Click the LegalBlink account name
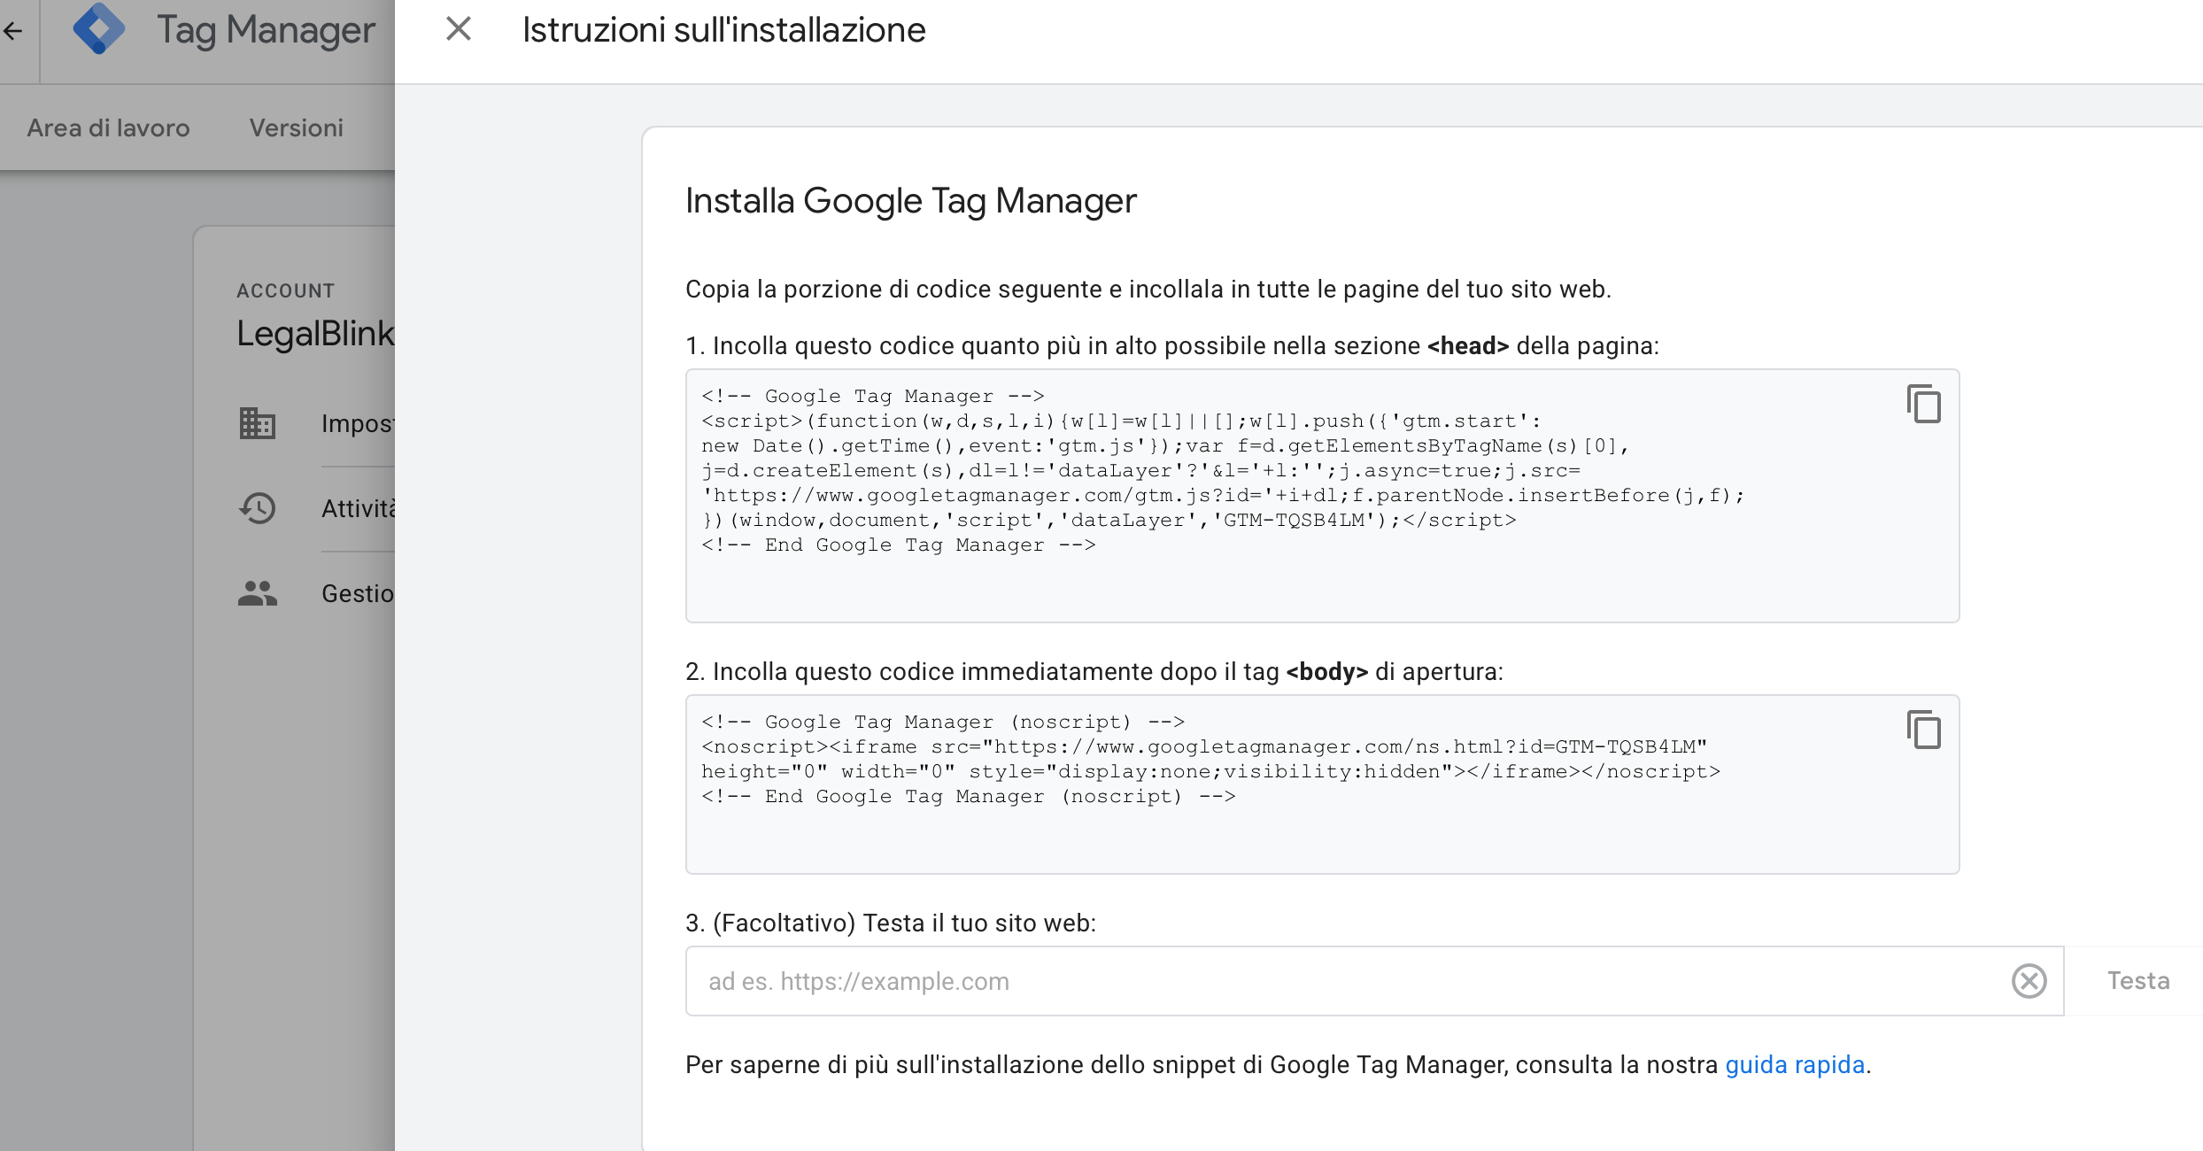This screenshot has width=2203, height=1151. click(315, 333)
